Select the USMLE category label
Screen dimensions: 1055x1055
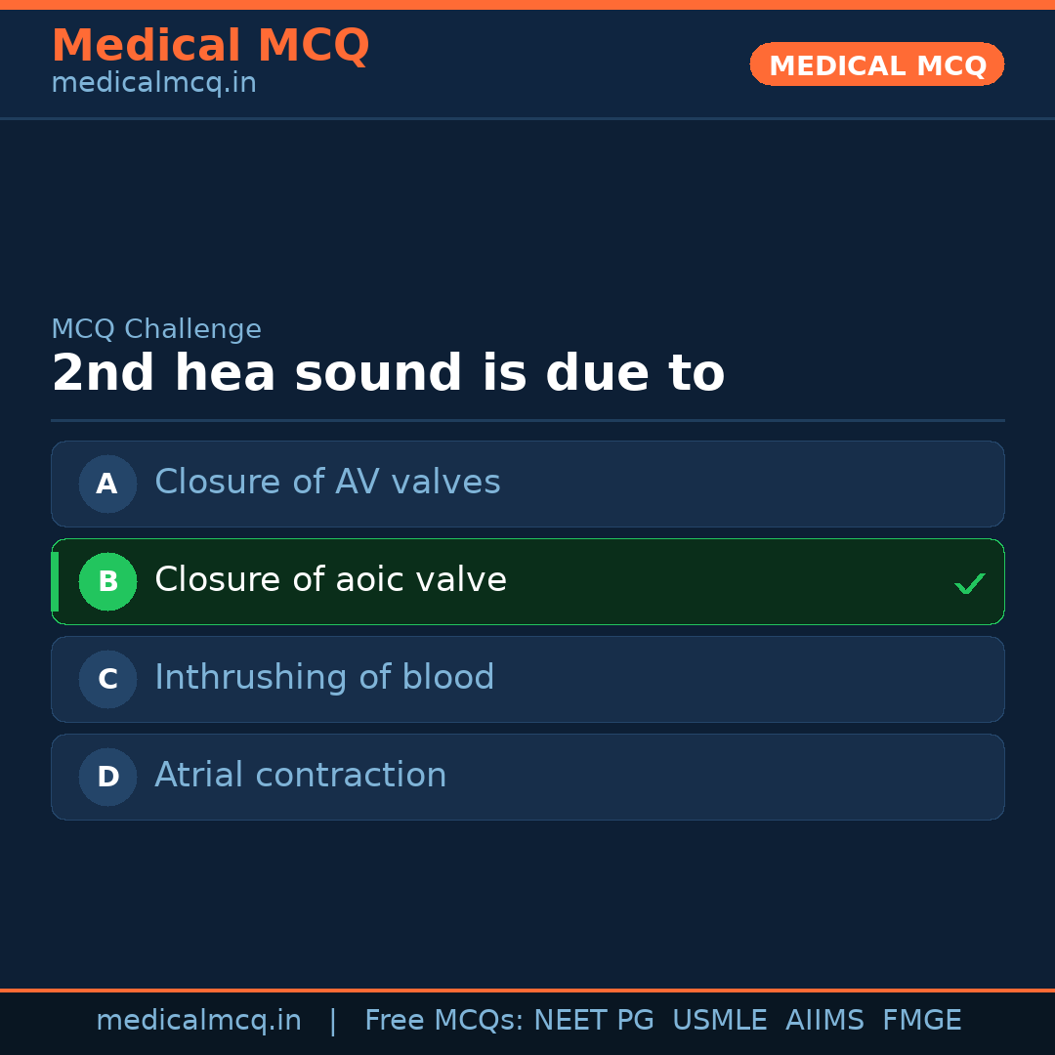[720, 1019]
